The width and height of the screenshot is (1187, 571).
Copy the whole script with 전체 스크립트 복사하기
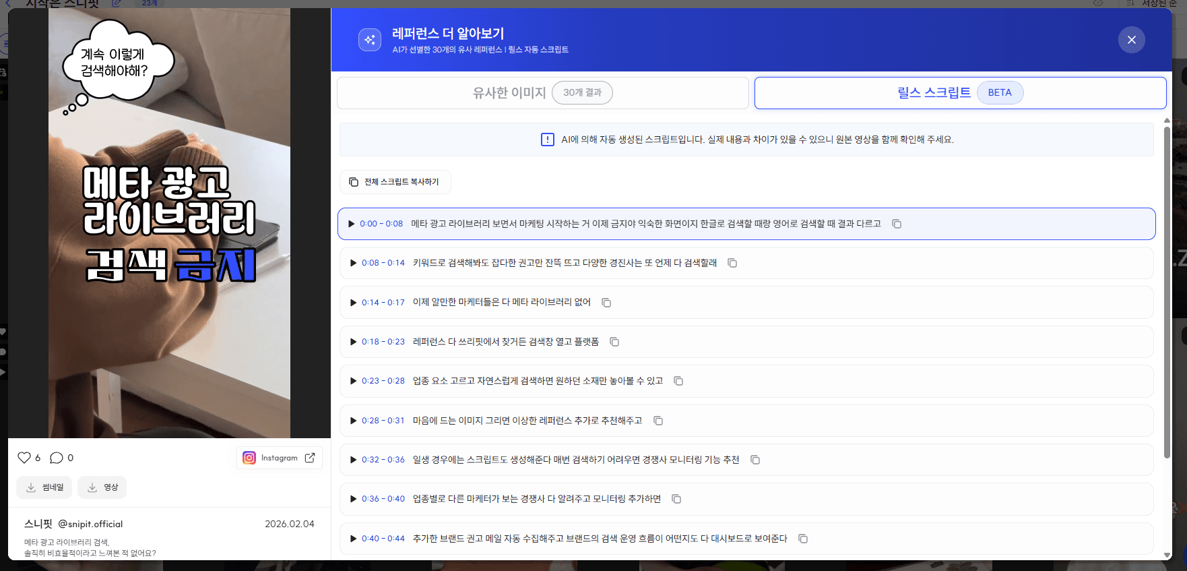coord(395,182)
